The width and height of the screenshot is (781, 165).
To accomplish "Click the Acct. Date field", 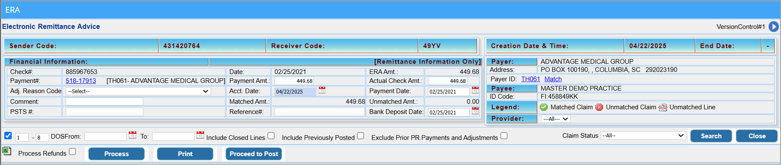I will (295, 91).
